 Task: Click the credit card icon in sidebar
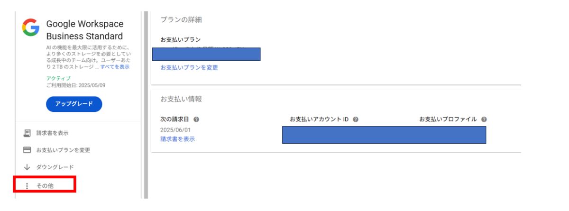(x=28, y=150)
